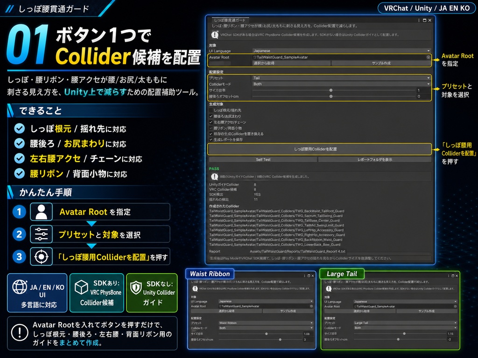Viewport: 478px width, 358px height.
Task: Click レポートフォルダを表示
Action: point(375,159)
